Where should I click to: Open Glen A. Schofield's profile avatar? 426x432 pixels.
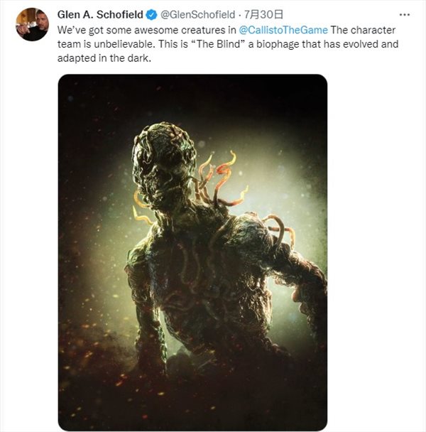pyautogui.click(x=32, y=25)
